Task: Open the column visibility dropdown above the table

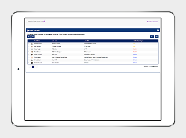Action: pyautogui.click(x=157, y=37)
